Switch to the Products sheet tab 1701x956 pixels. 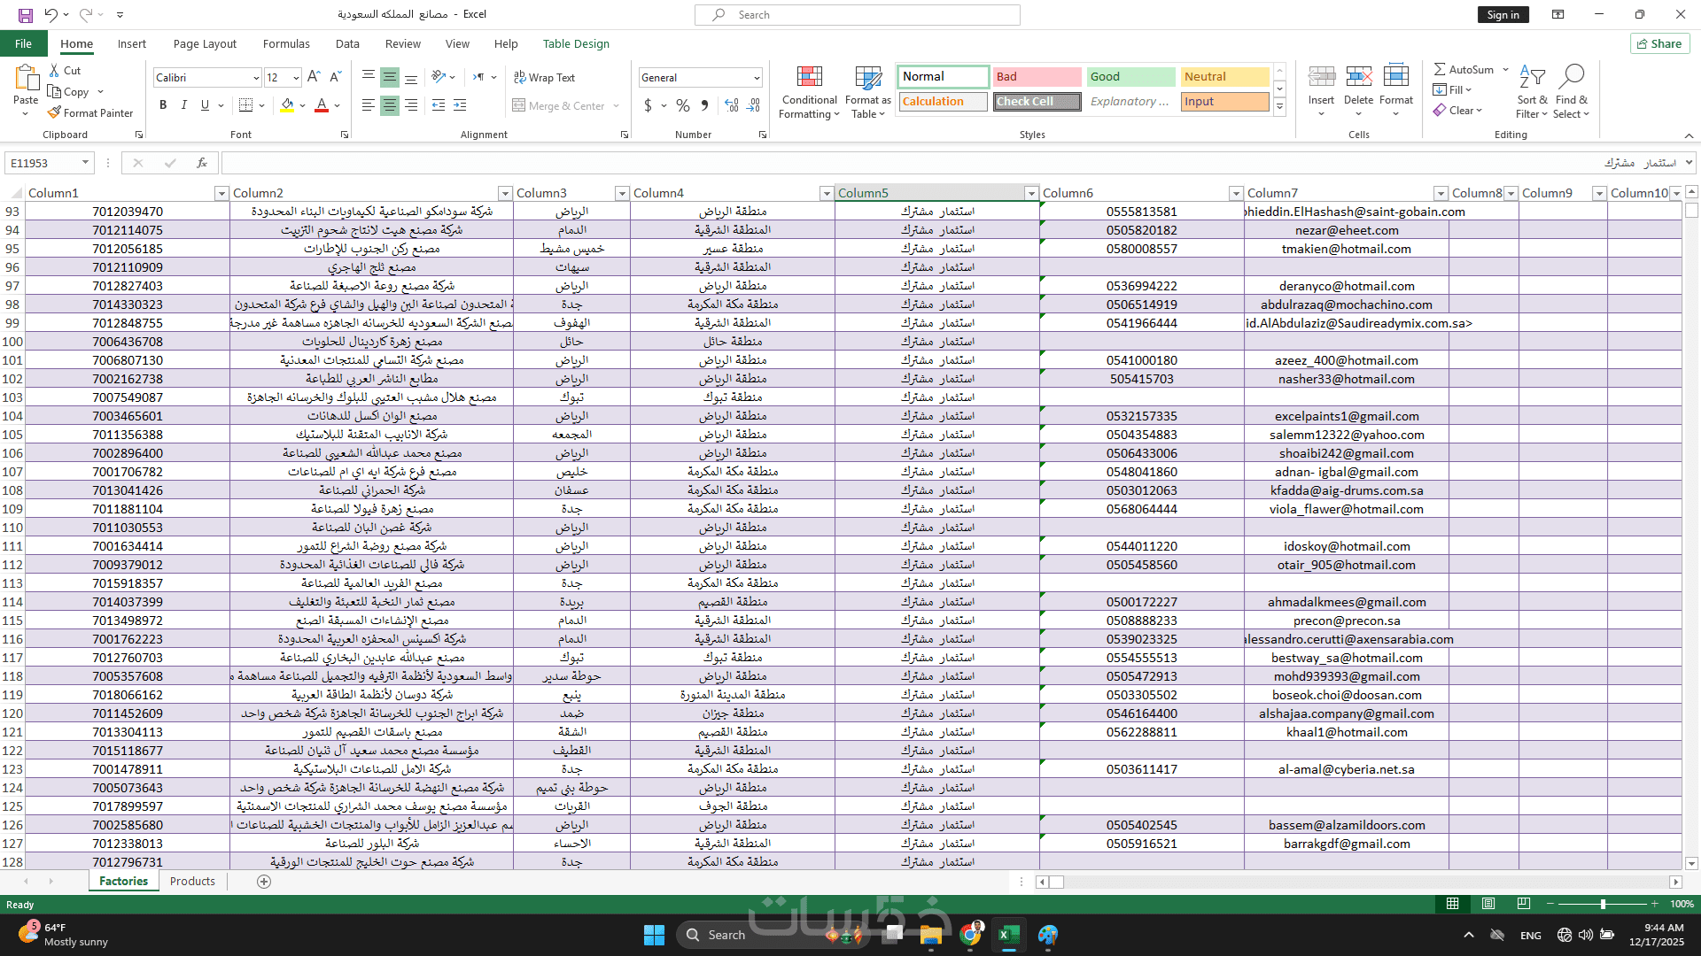[192, 881]
